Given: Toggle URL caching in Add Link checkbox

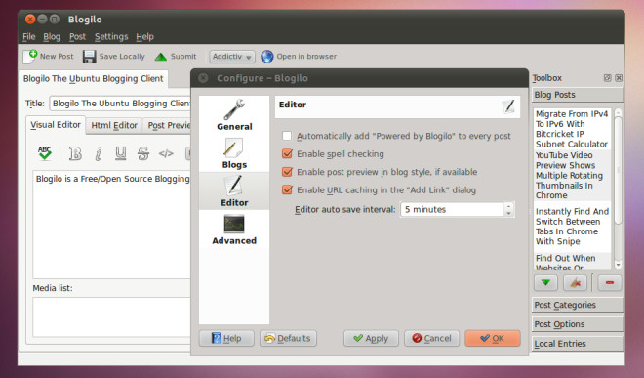Looking at the screenshot, I should coord(287,189).
